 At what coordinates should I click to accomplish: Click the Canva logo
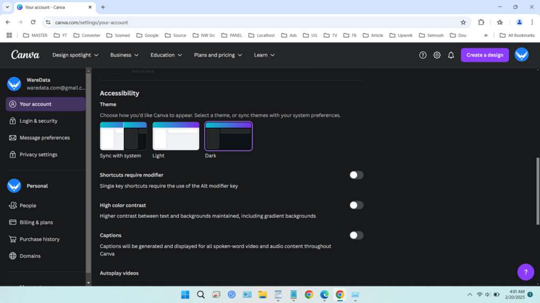coord(25,55)
